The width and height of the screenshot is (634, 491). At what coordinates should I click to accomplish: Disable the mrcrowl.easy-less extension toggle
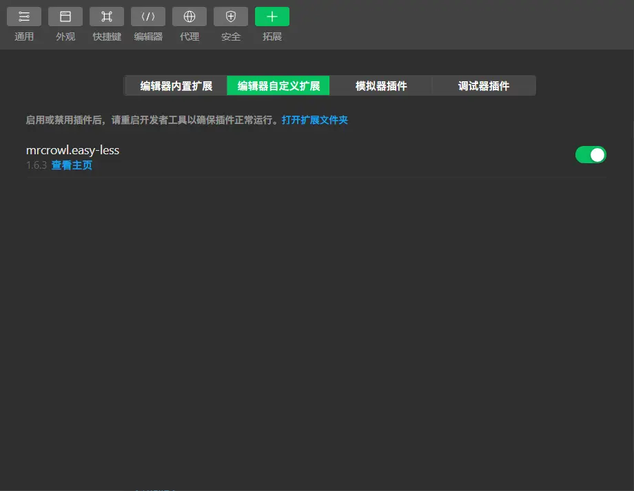(591, 155)
